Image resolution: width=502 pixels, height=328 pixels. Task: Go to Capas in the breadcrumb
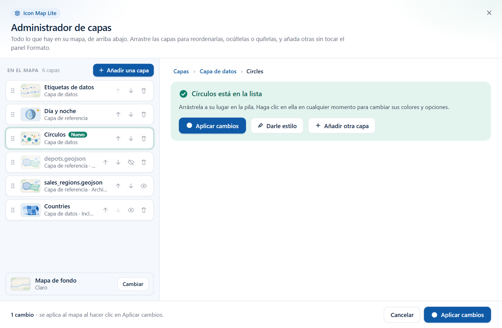181,71
